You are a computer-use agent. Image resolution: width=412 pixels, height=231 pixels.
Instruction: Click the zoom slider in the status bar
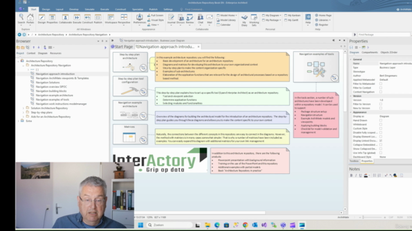click(372, 218)
